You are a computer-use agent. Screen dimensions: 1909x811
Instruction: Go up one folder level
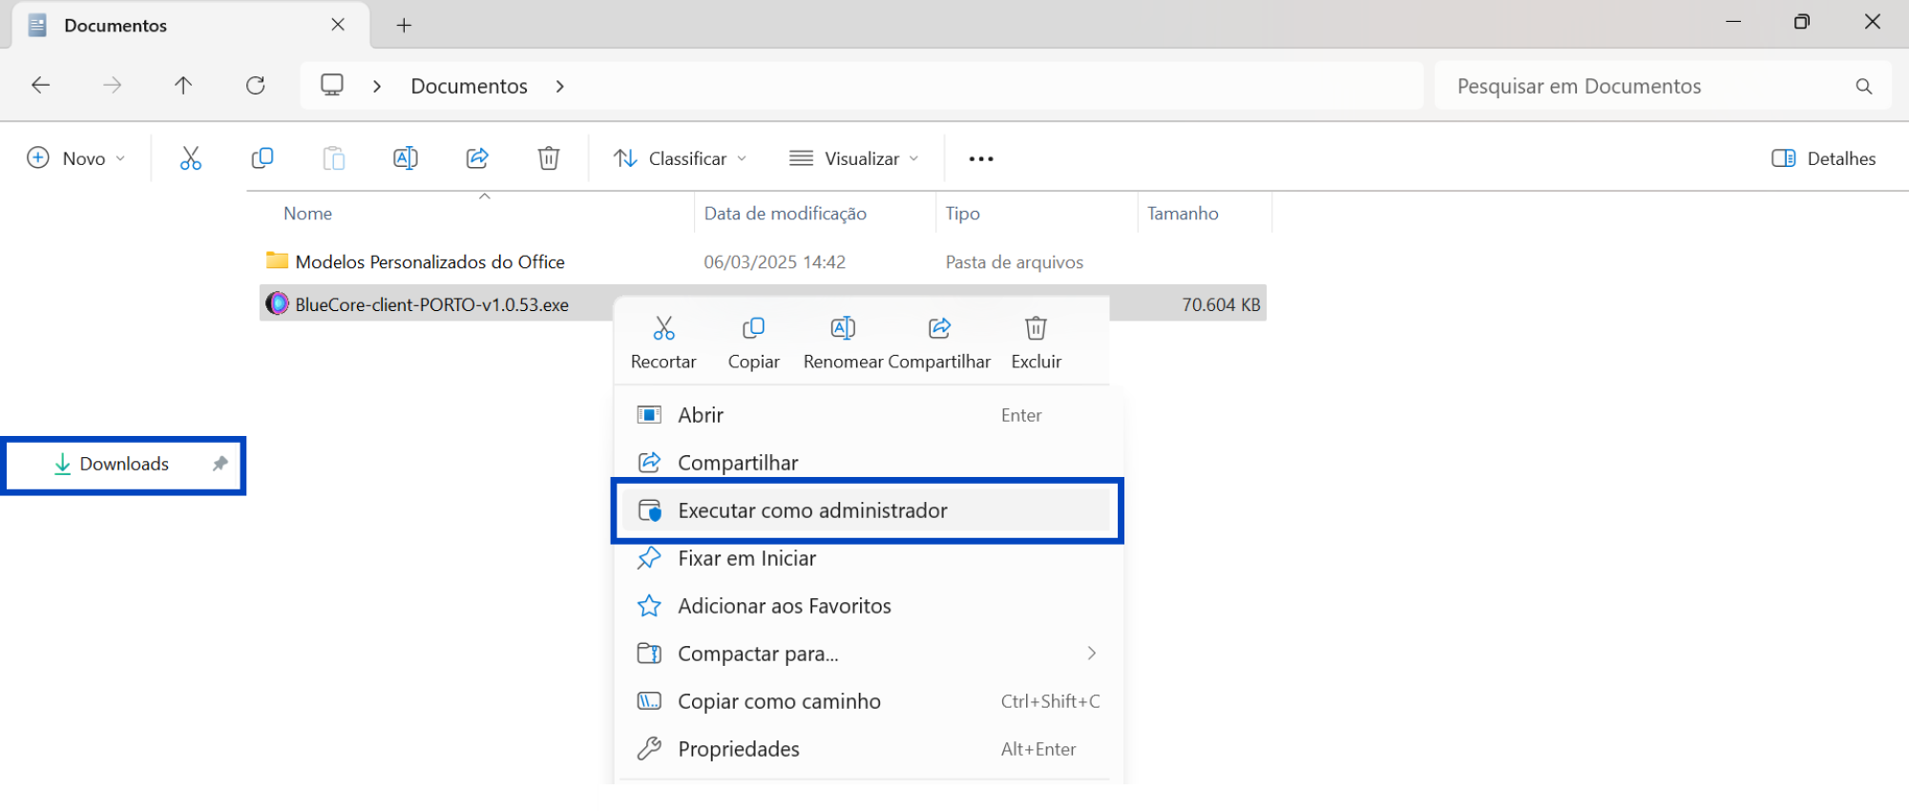tap(183, 86)
